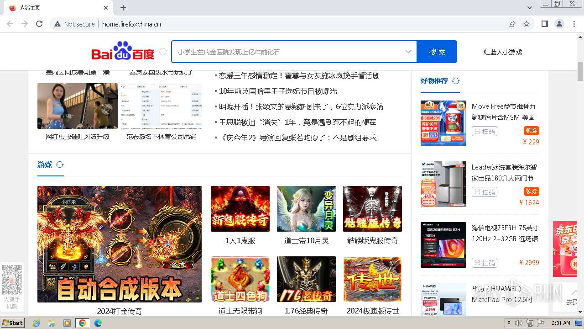Image resolution: width=584 pixels, height=329 pixels.
Task: Close the 火狐主页 tab
Action: [x=106, y=8]
